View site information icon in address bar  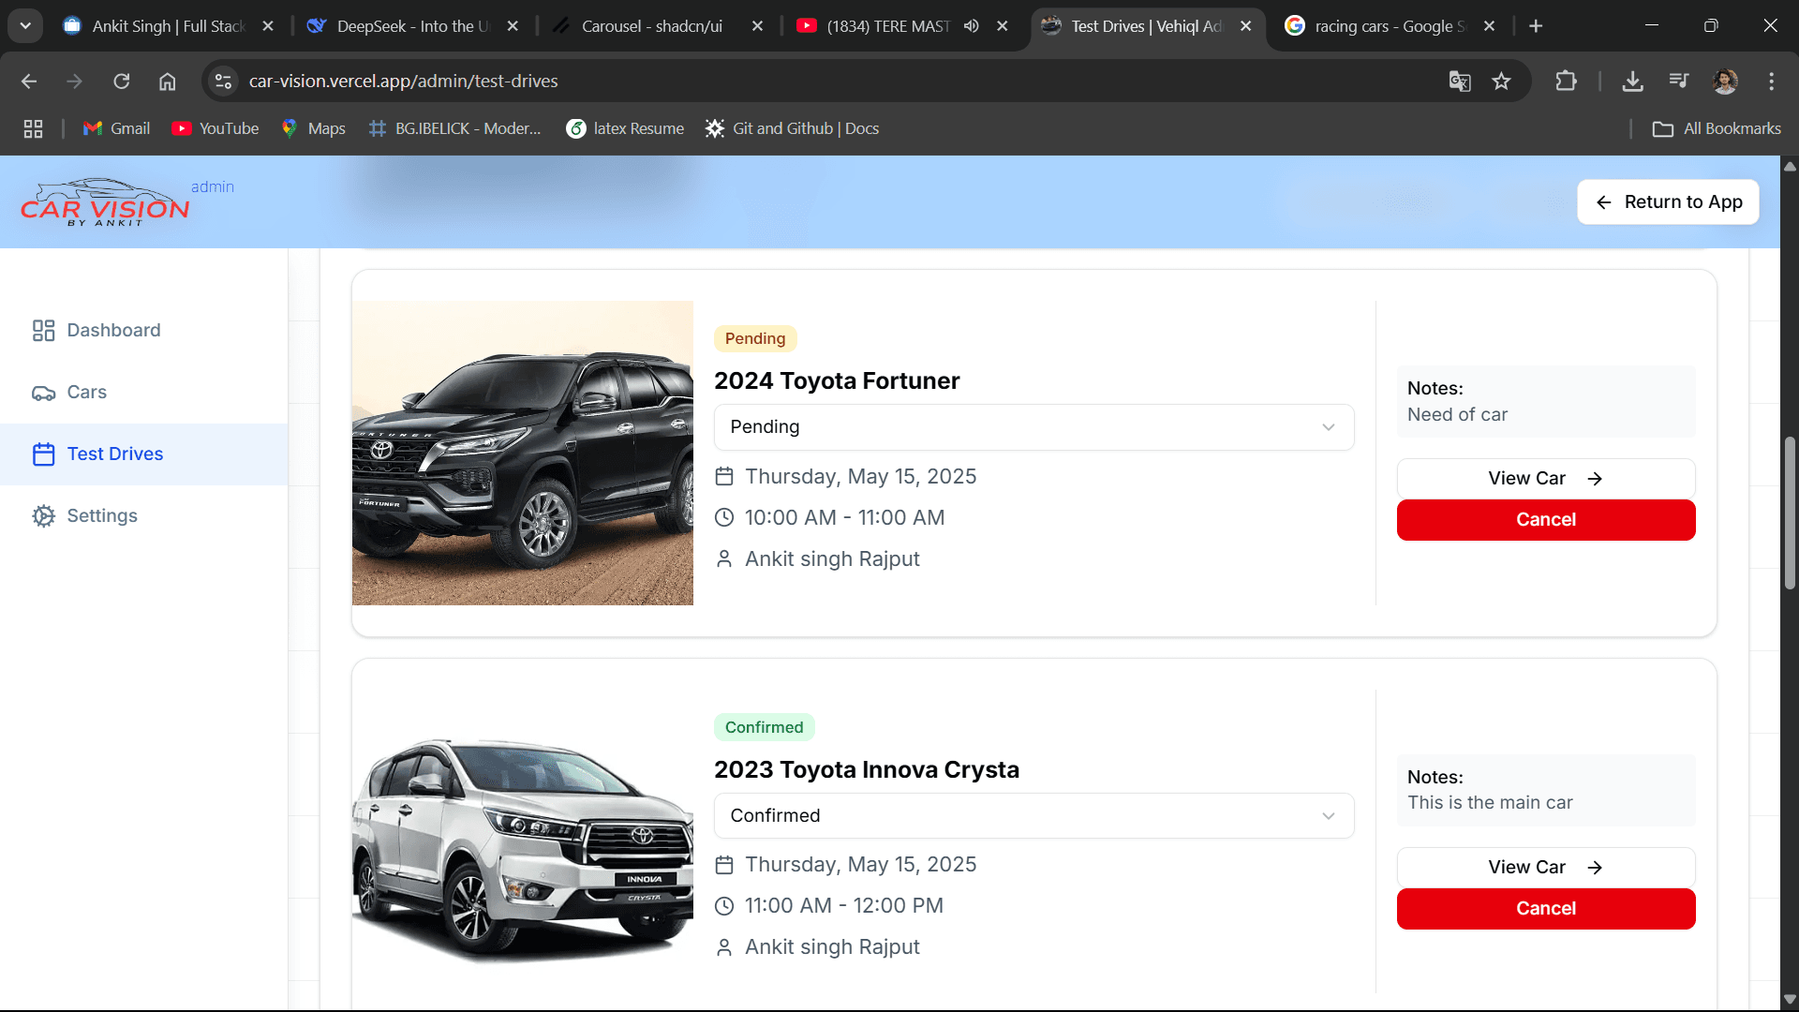tap(223, 82)
